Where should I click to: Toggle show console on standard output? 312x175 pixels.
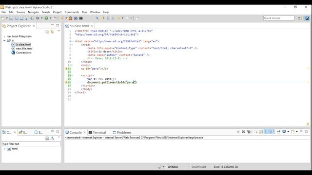[267, 132]
